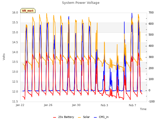The image size is (162, 122).
Task: Click the 700 right axis value
Action: (x=151, y=12)
